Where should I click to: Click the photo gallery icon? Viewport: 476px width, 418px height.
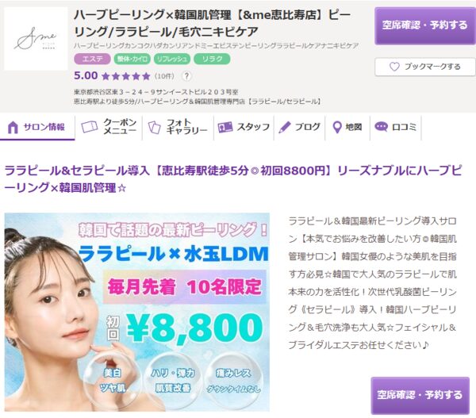click(x=154, y=127)
